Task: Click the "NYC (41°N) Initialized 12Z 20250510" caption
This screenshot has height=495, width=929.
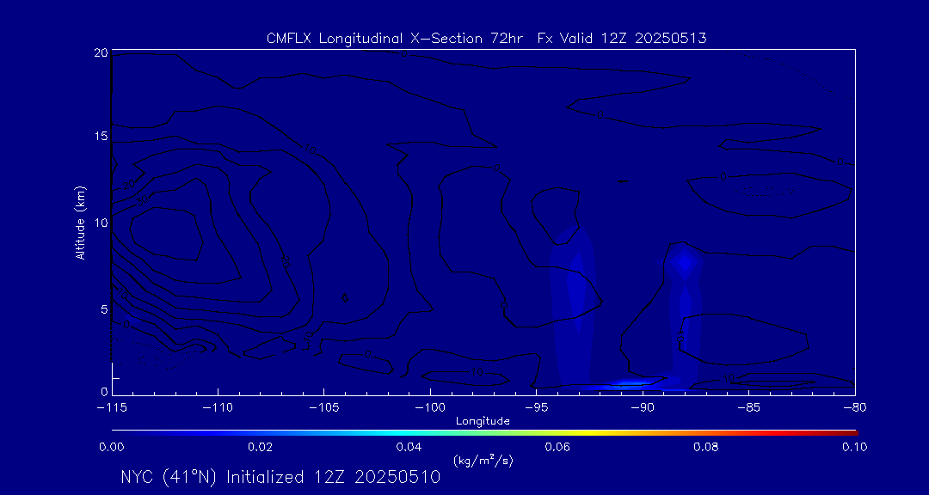Action: [x=280, y=477]
